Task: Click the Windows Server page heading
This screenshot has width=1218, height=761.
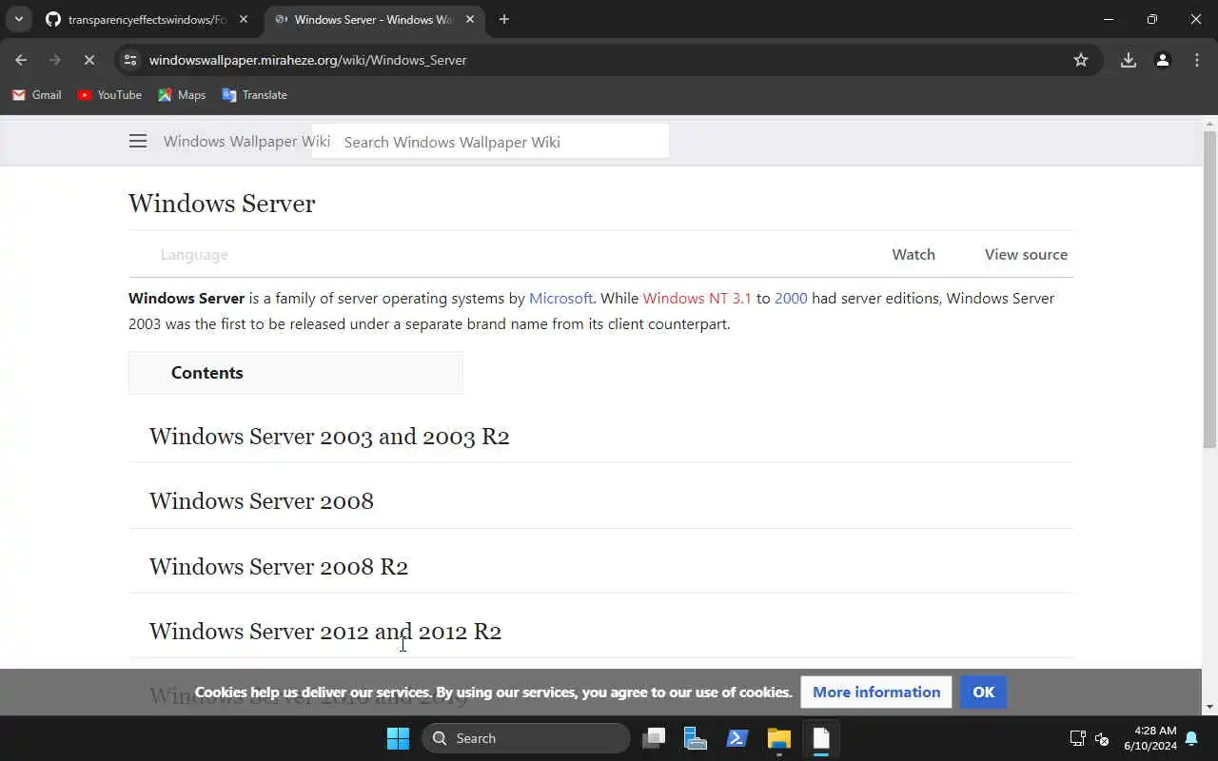Action: pos(222,204)
